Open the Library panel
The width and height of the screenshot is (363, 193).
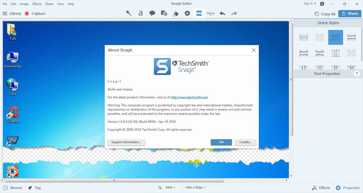[12, 14]
